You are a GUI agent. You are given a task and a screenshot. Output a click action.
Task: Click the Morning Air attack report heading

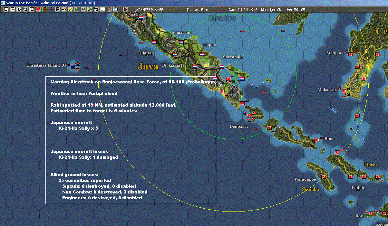pyautogui.click(x=134, y=82)
